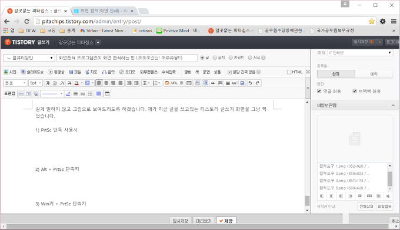Screen dimensions: 400x230
Task: Open 공연 performance info menu
Action: 206,72
